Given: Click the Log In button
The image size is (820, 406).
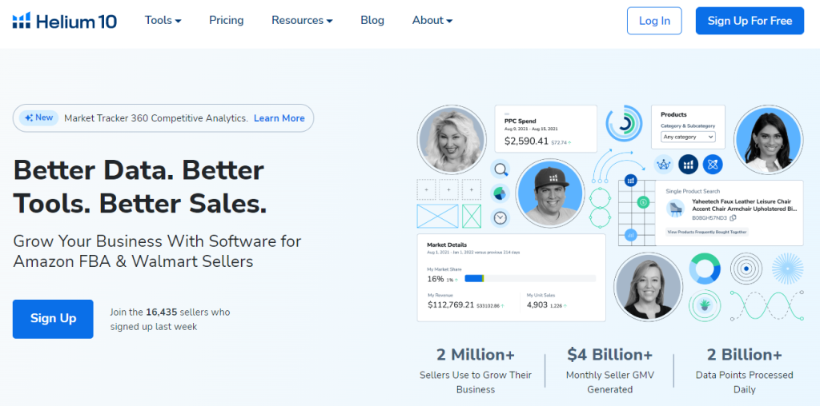Looking at the screenshot, I should [x=654, y=21].
